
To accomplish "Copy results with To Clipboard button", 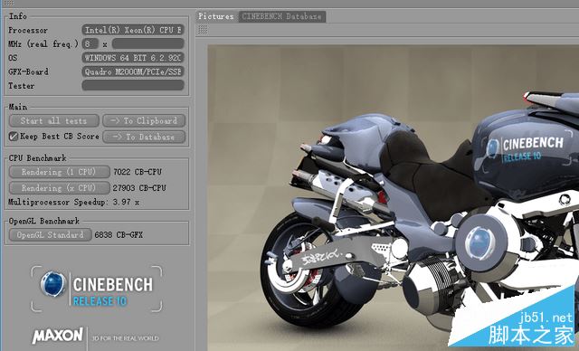I will [144, 120].
